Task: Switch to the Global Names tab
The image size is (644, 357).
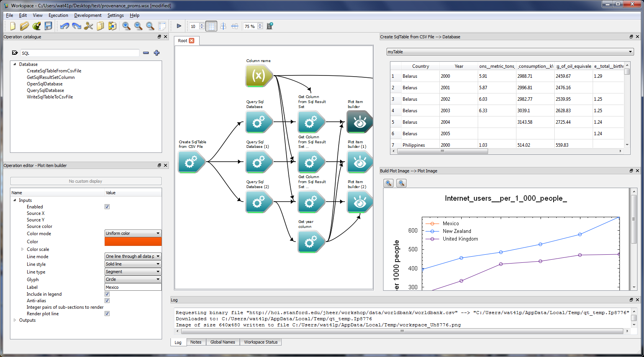Action: pyautogui.click(x=223, y=342)
